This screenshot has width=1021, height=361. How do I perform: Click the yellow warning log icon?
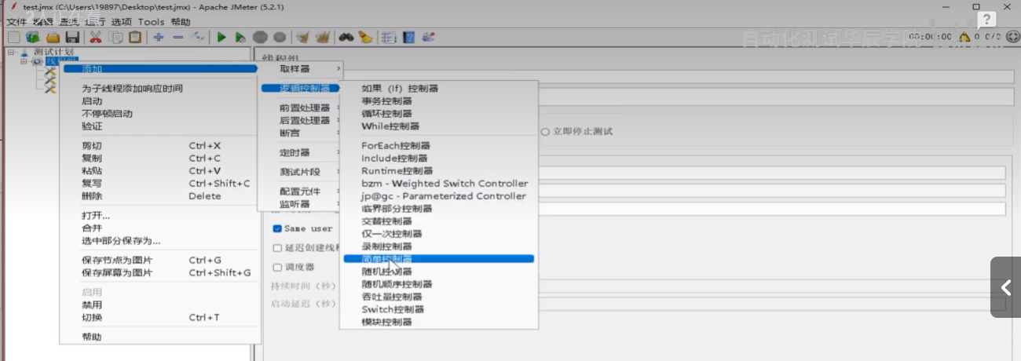pyautogui.click(x=964, y=37)
